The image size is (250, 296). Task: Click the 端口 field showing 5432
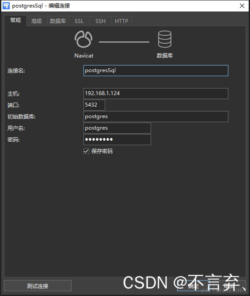(94, 105)
